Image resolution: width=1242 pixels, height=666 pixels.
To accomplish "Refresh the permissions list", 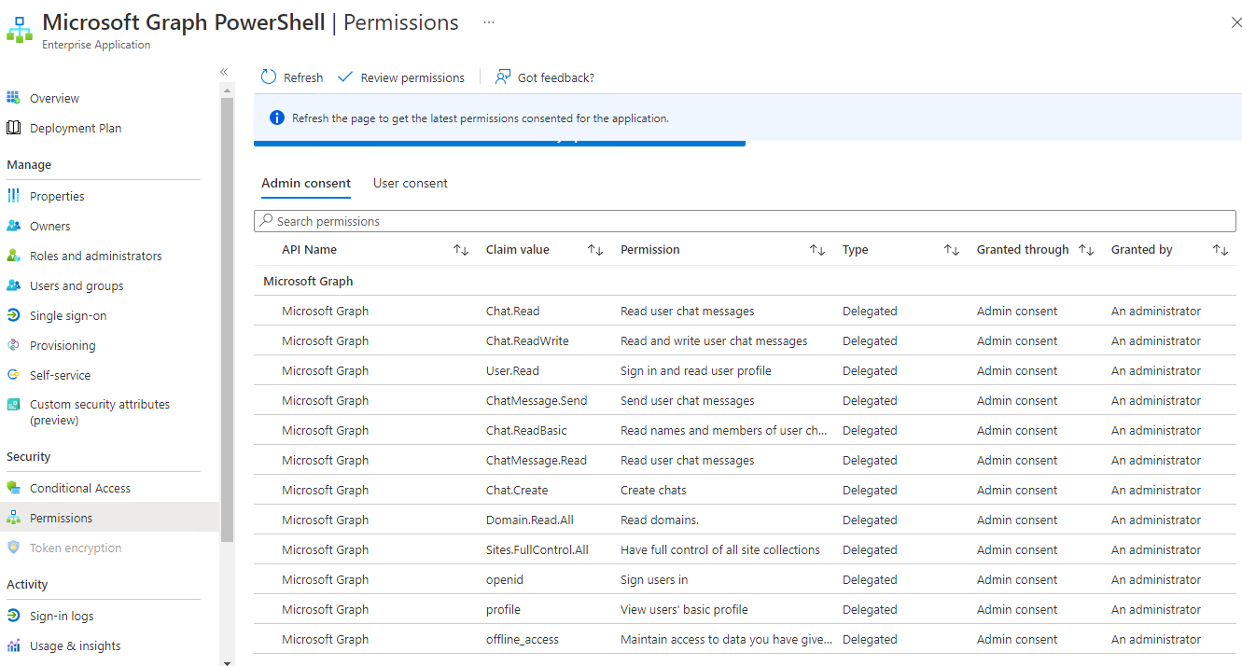I will tap(291, 76).
